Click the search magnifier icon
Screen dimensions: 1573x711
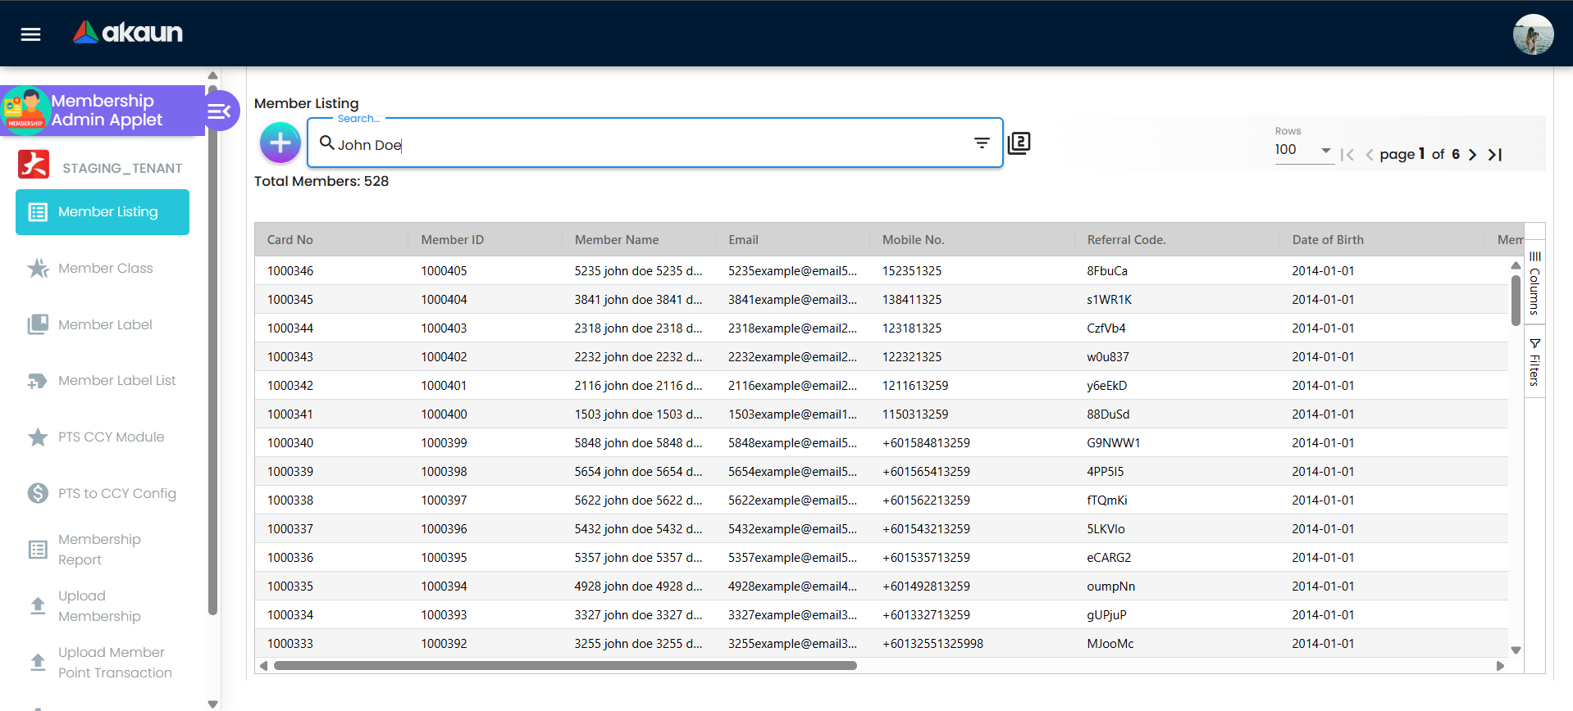(x=326, y=143)
